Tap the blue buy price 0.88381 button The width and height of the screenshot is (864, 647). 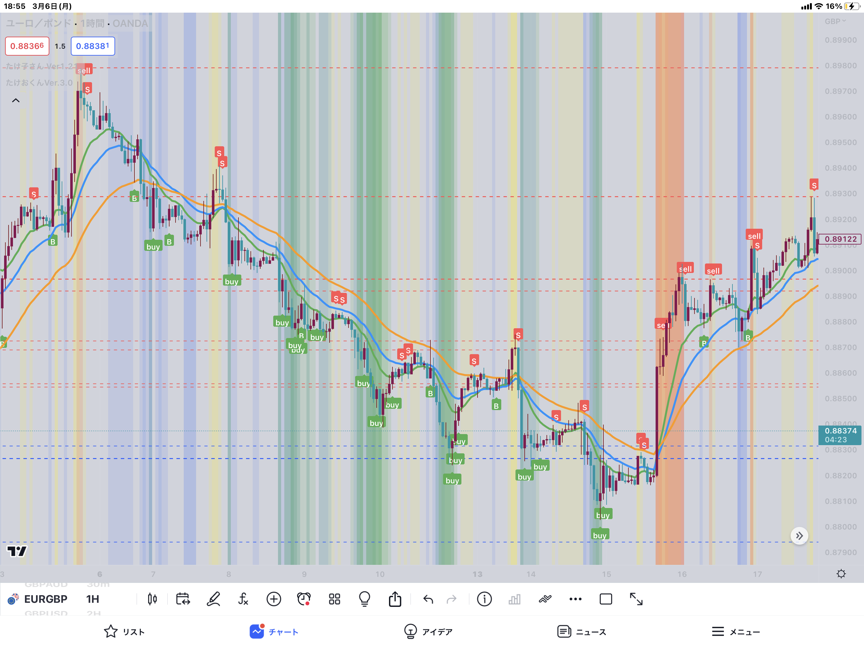tap(93, 46)
